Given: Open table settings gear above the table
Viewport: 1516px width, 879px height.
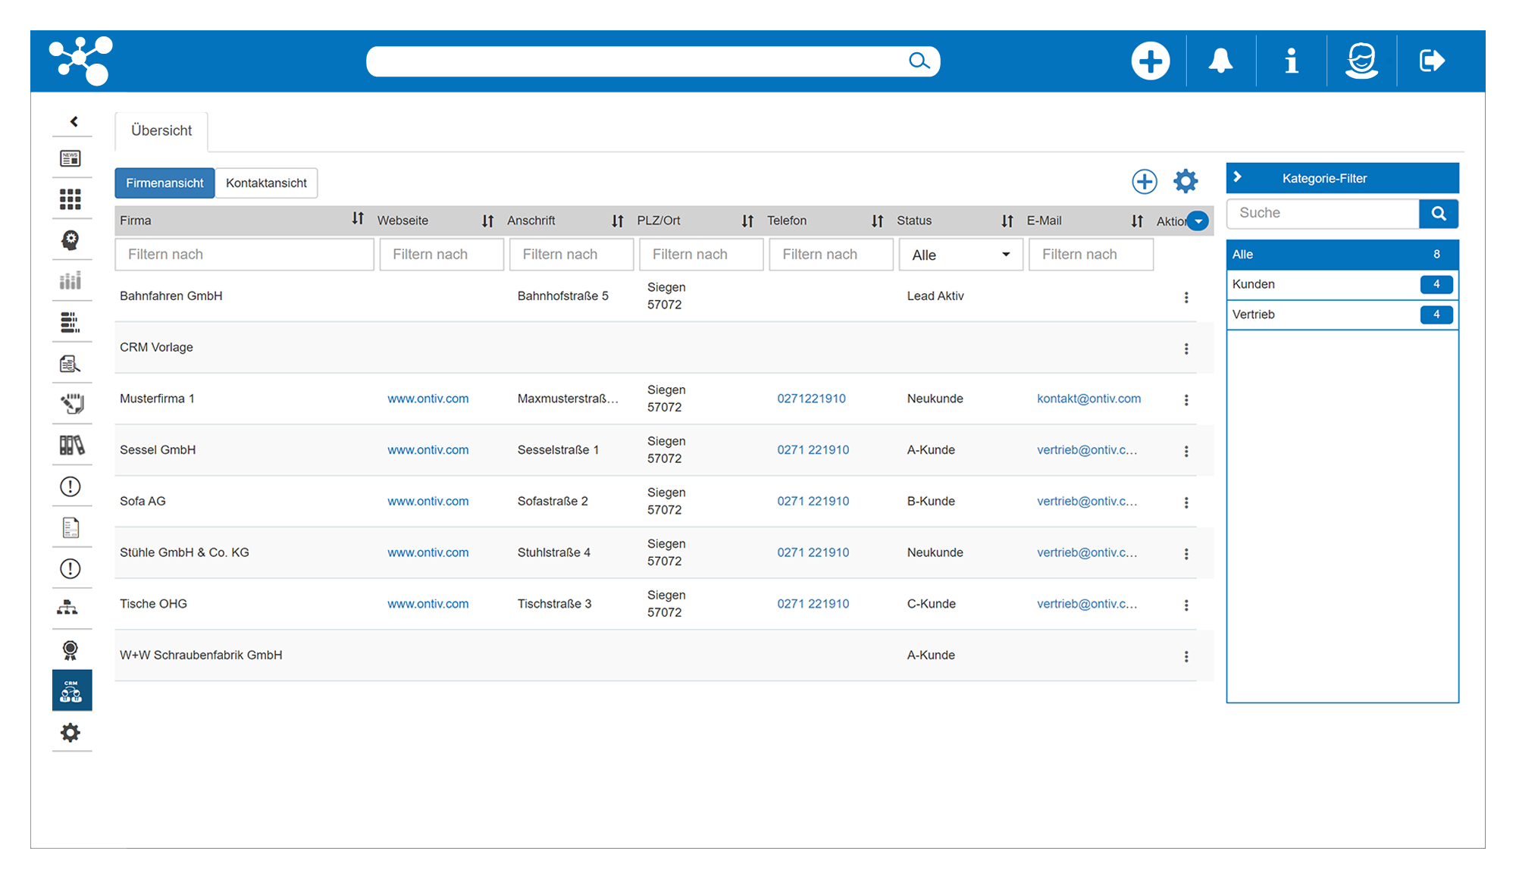Looking at the screenshot, I should (x=1186, y=181).
